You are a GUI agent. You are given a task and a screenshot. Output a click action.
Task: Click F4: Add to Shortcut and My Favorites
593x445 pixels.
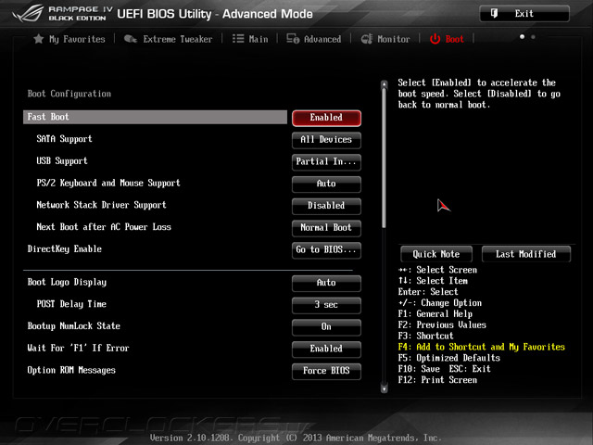[482, 347]
